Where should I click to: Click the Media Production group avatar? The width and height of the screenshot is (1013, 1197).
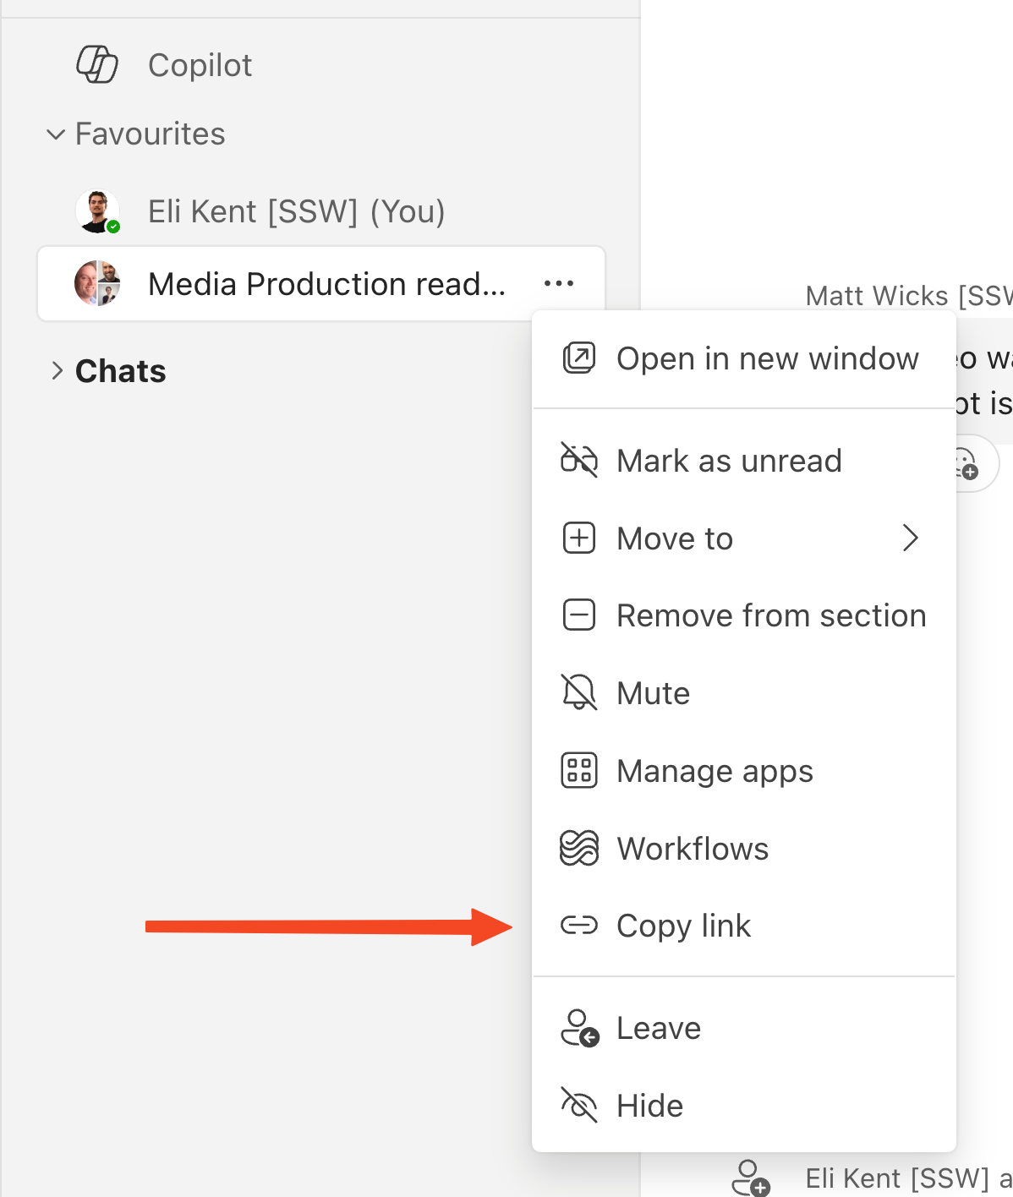pyautogui.click(x=97, y=283)
